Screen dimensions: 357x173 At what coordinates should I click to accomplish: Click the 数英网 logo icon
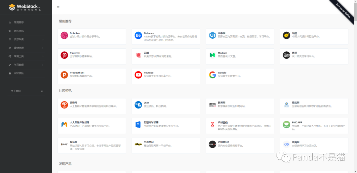pos(213,105)
